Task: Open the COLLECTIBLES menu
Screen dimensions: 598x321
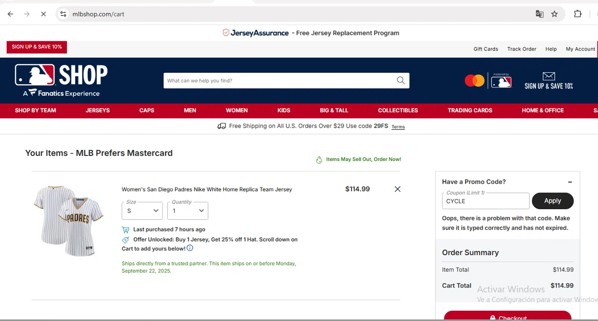Action: 398,111
